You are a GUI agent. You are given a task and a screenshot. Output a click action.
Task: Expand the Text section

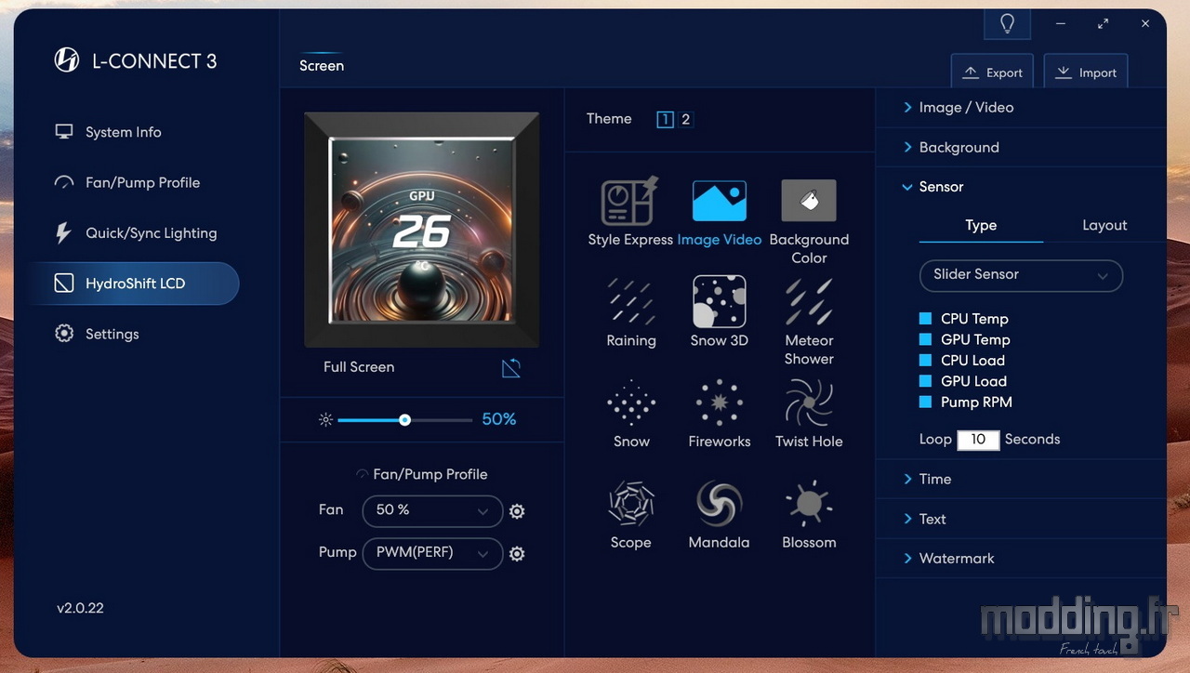tap(1021, 520)
